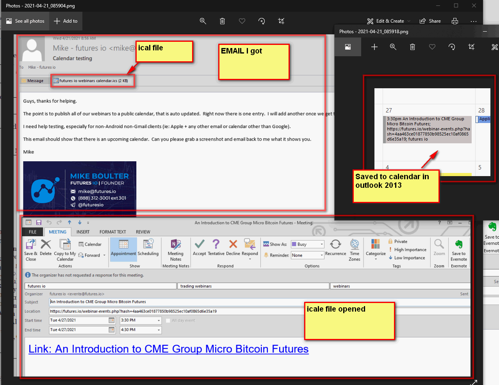Switch to the INSERT ribbon tab
499x385 pixels.
coord(83,232)
